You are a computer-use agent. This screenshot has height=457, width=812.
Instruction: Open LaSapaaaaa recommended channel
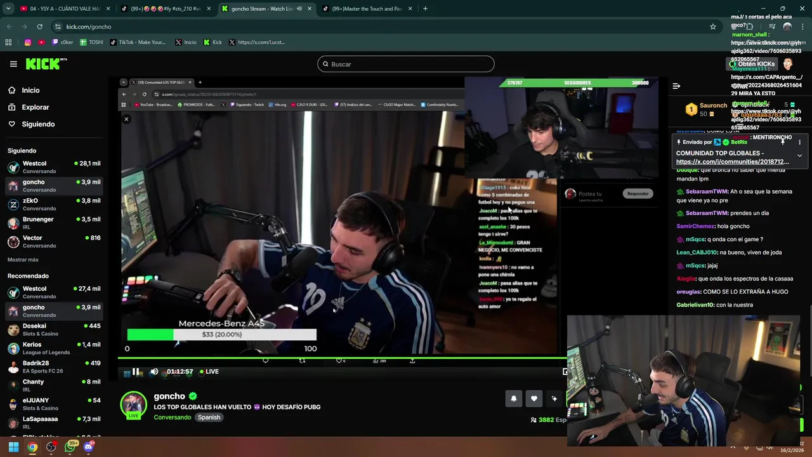54,423
